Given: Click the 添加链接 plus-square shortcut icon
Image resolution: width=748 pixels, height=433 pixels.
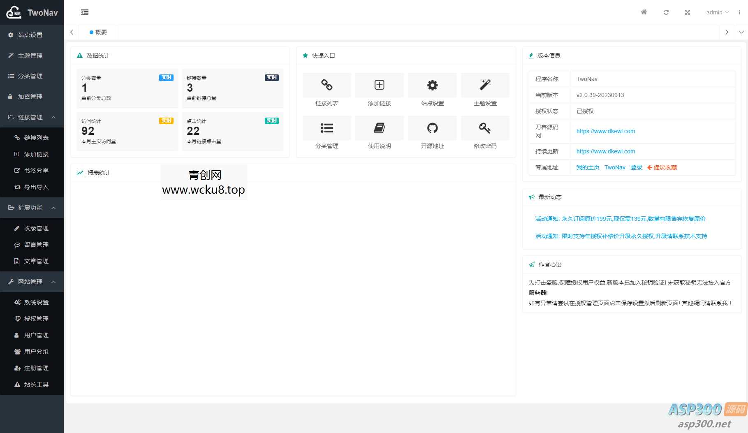Looking at the screenshot, I should coord(379,85).
